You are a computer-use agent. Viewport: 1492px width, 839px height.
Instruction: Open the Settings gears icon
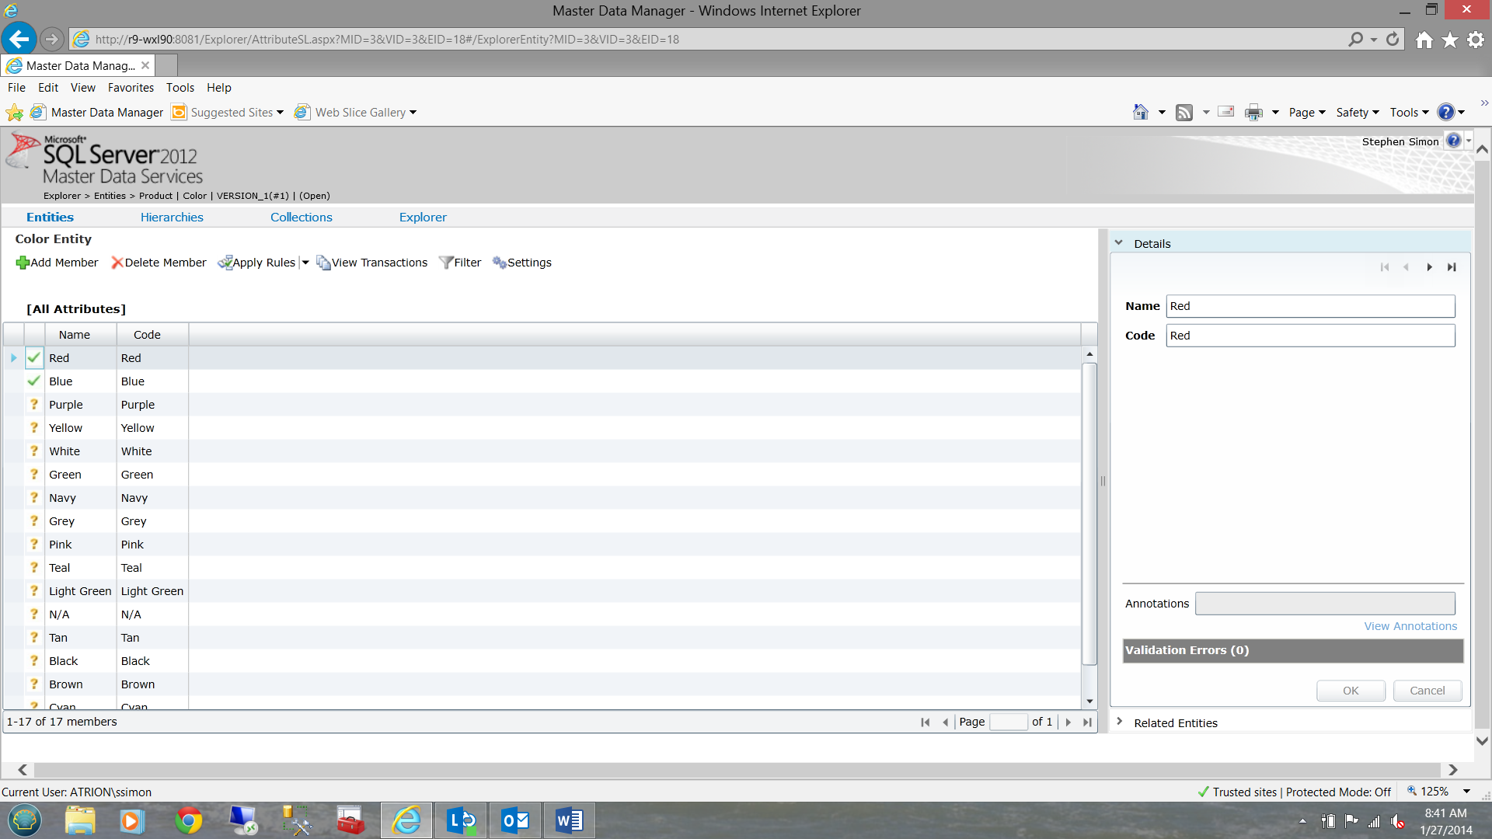tap(499, 263)
